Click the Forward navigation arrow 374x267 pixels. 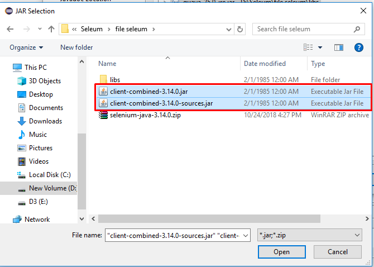coord(27,29)
